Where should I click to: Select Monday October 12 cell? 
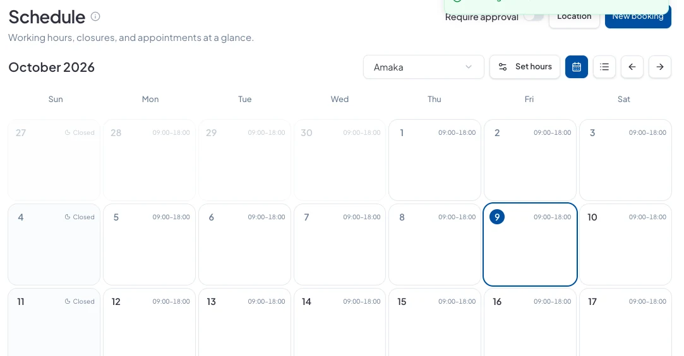[x=149, y=322]
